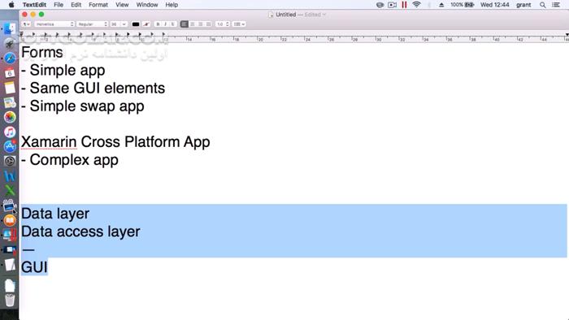Image resolution: width=569 pixels, height=320 pixels.
Task: Select the justify text icon
Action: (x=208, y=24)
